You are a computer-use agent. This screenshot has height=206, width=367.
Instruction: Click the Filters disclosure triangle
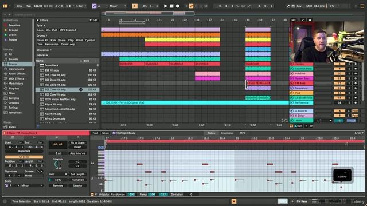(x=38, y=21)
